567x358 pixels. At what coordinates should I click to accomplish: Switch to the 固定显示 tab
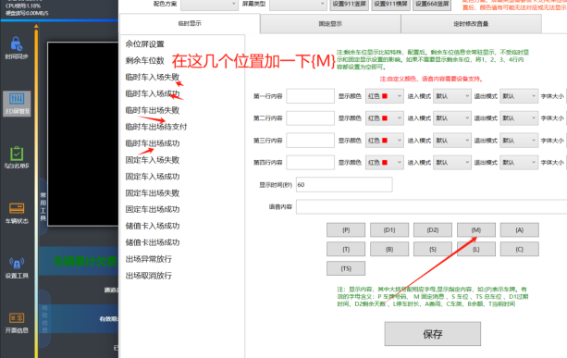click(x=330, y=24)
